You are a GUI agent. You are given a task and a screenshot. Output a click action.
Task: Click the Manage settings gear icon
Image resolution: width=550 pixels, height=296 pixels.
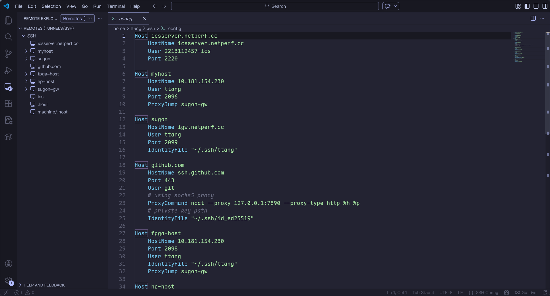[9, 280]
